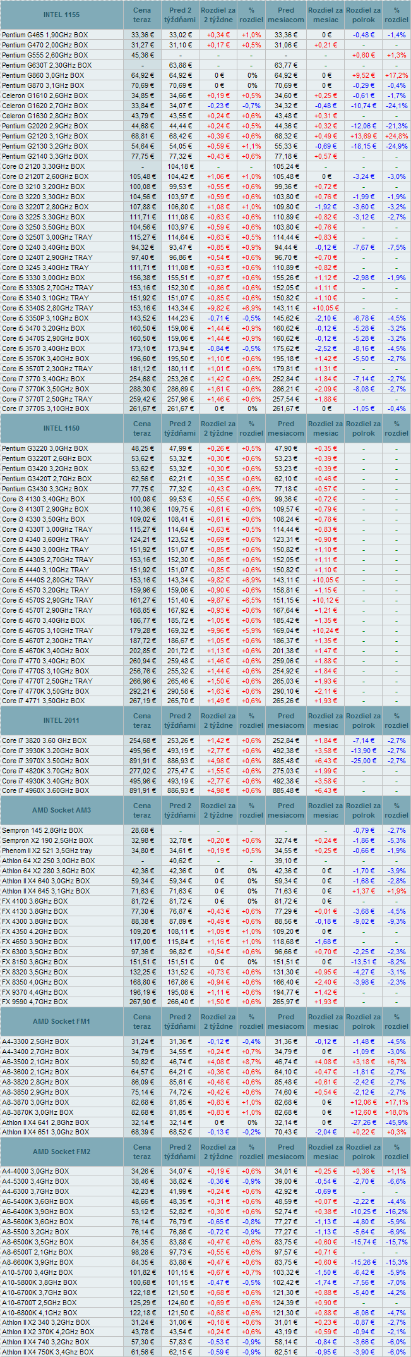Click Rozdiel za 2 týždne header in AMD Socket FM2 table
The width and height of the screenshot is (411, 1357).
pos(218,1151)
